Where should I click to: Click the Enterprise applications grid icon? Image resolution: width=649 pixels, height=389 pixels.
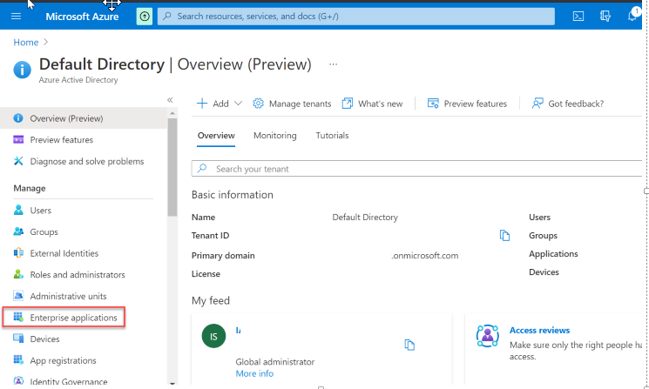pos(18,317)
